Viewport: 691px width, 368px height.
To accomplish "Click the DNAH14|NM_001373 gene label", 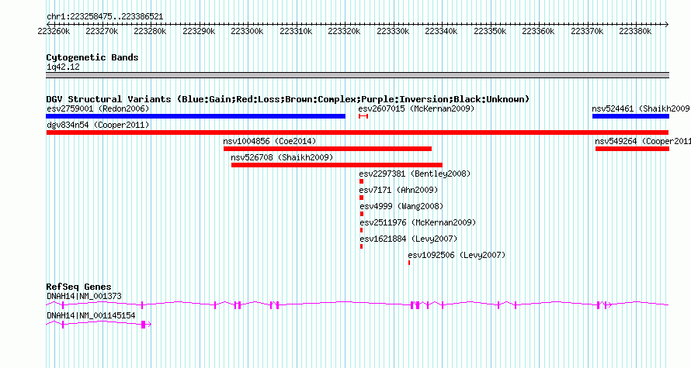I will pos(84,296).
